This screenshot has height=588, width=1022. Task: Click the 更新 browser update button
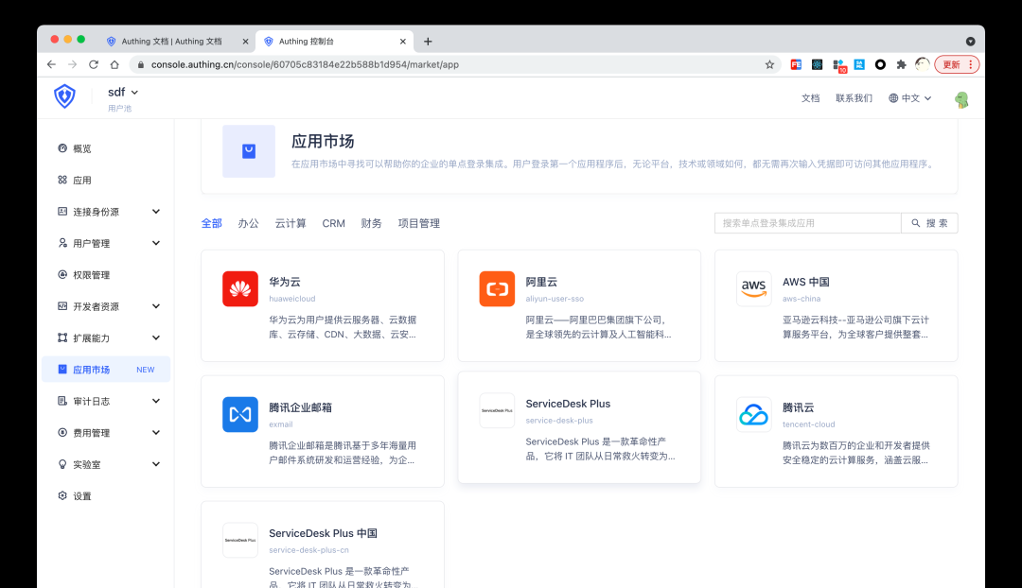coord(957,64)
